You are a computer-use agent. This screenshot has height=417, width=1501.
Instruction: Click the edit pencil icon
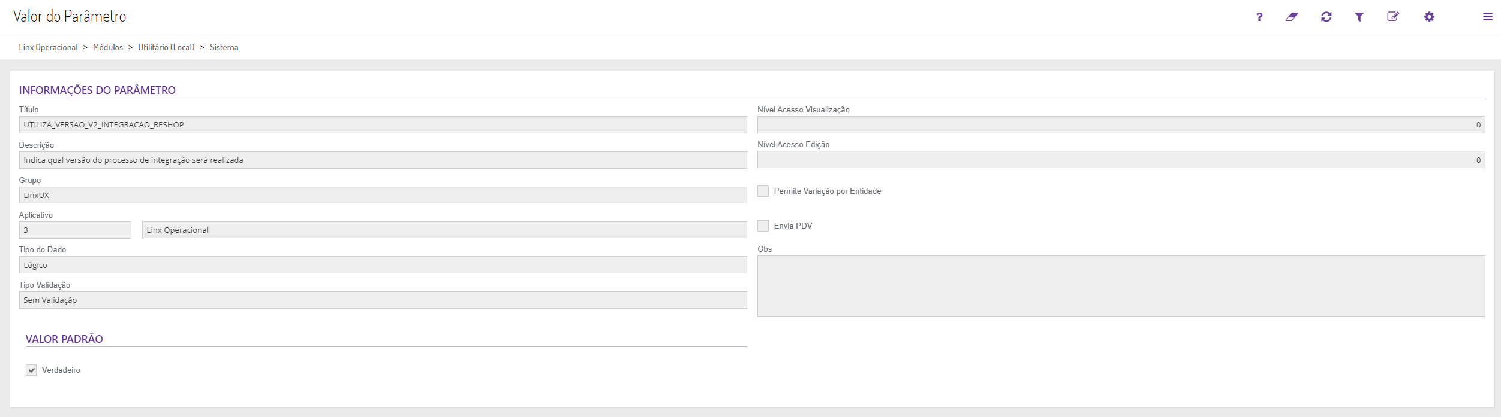(x=1393, y=17)
